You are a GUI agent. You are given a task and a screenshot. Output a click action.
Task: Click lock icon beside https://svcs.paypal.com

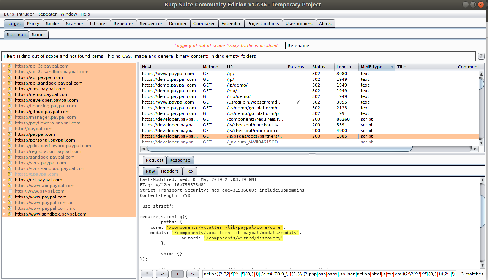point(10,163)
